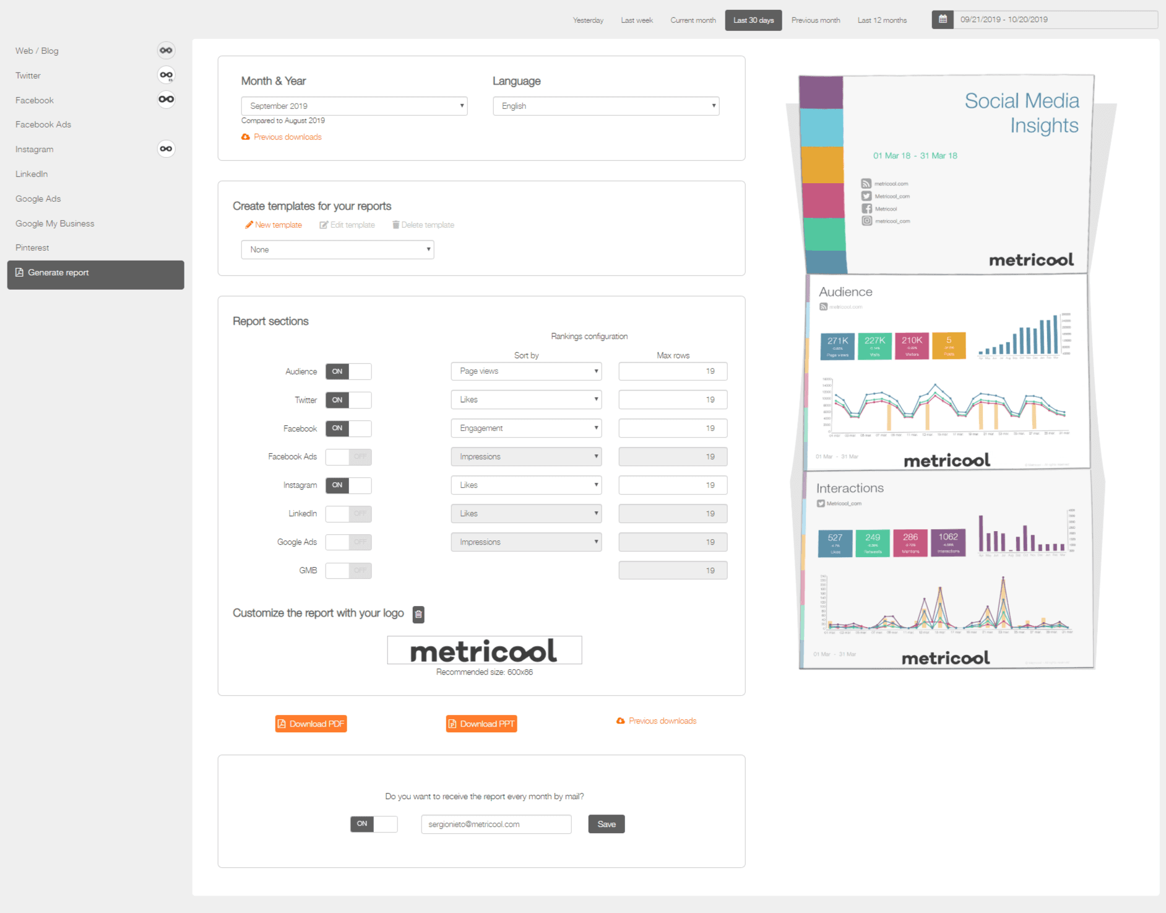
Task: Click infinity icon next to Facebook
Action: [x=166, y=99]
